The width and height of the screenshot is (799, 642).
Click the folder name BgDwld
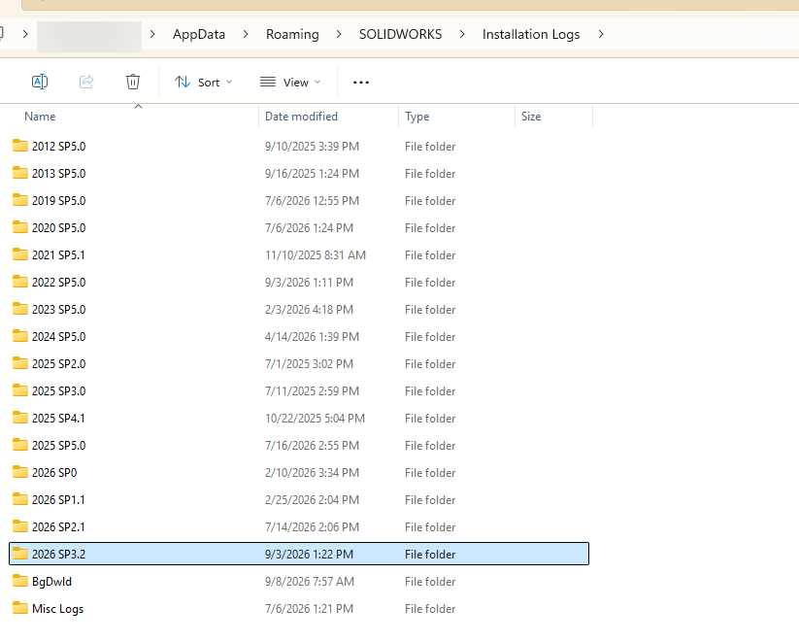[x=52, y=582]
